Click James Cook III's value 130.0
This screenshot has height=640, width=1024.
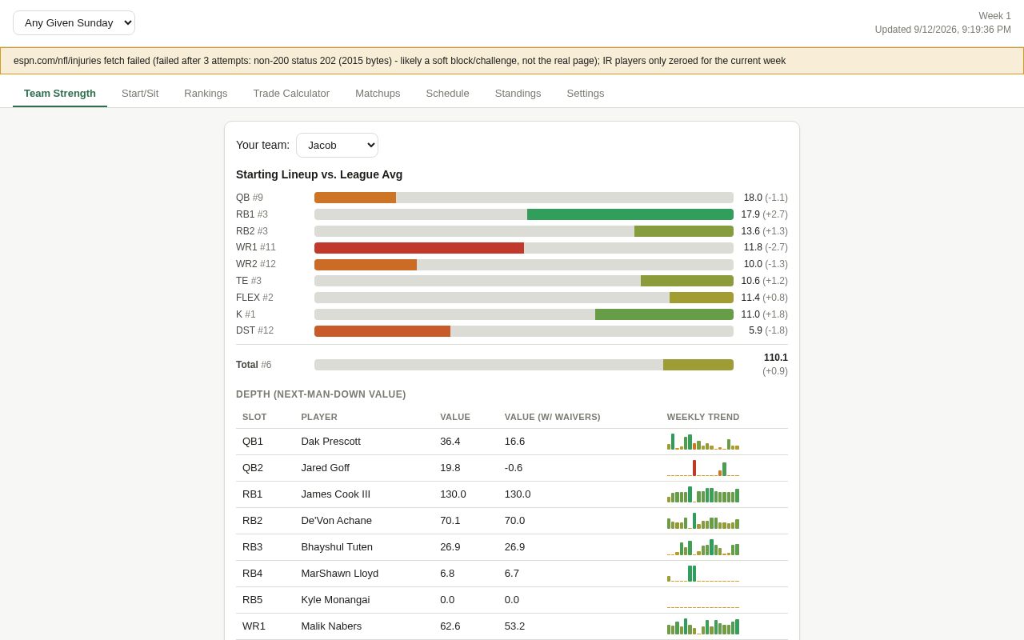pyautogui.click(x=453, y=494)
